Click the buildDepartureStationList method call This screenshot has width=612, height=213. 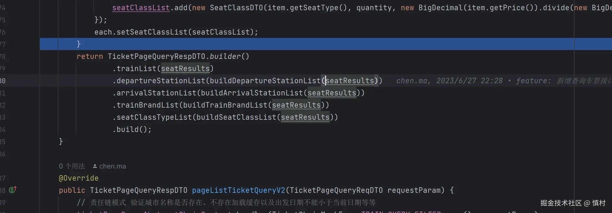pos(265,81)
